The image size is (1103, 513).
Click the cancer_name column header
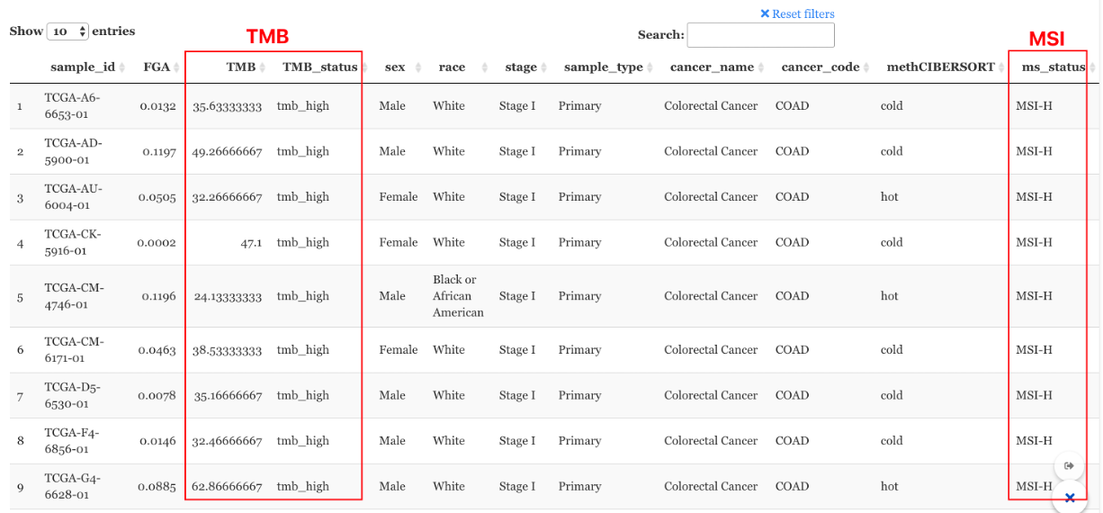tap(712, 67)
